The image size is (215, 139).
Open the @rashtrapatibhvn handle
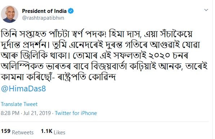(43, 18)
